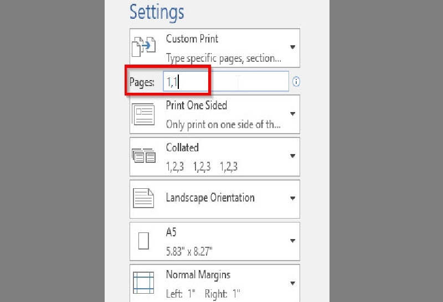Screen dimensions: 443x302
Task: Select the Custom Print label text
Action: (192, 39)
